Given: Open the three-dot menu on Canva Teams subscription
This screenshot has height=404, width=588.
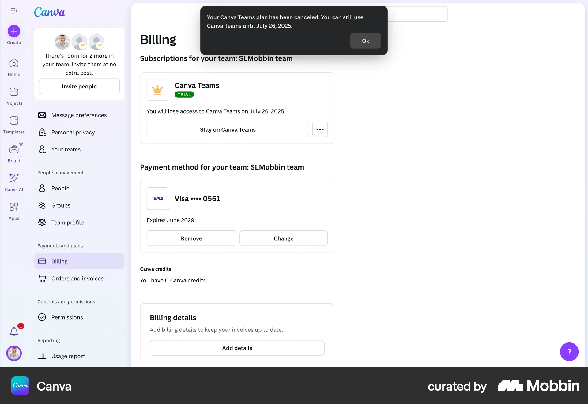Looking at the screenshot, I should 320,129.
